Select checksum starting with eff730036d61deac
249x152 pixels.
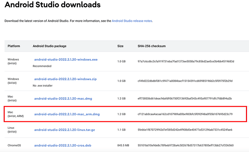click(185, 98)
